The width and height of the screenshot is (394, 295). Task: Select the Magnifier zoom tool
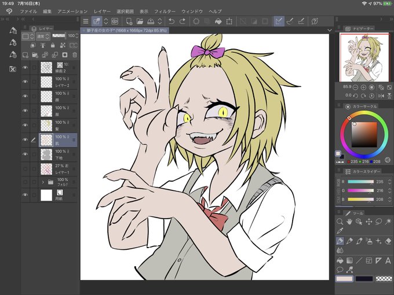pos(340,222)
